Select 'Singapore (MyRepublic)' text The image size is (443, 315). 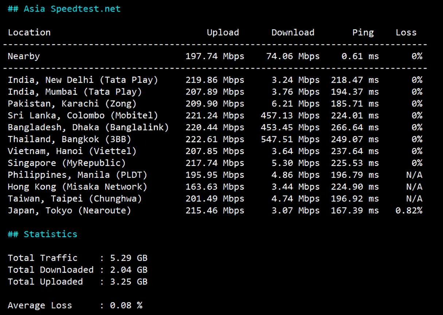point(67,163)
